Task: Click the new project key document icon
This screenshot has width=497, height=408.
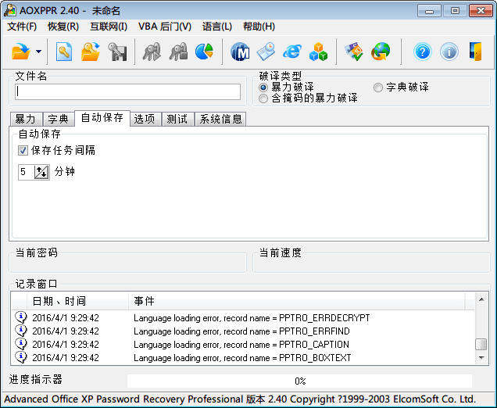Action: (64, 52)
